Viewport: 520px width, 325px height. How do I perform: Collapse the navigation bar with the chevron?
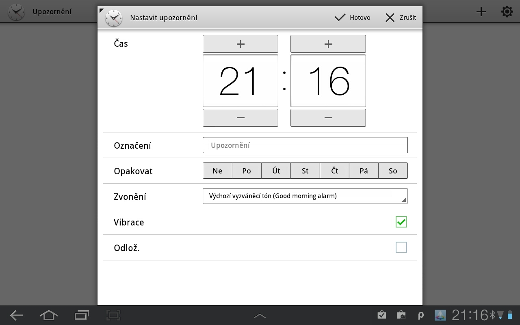(260, 315)
